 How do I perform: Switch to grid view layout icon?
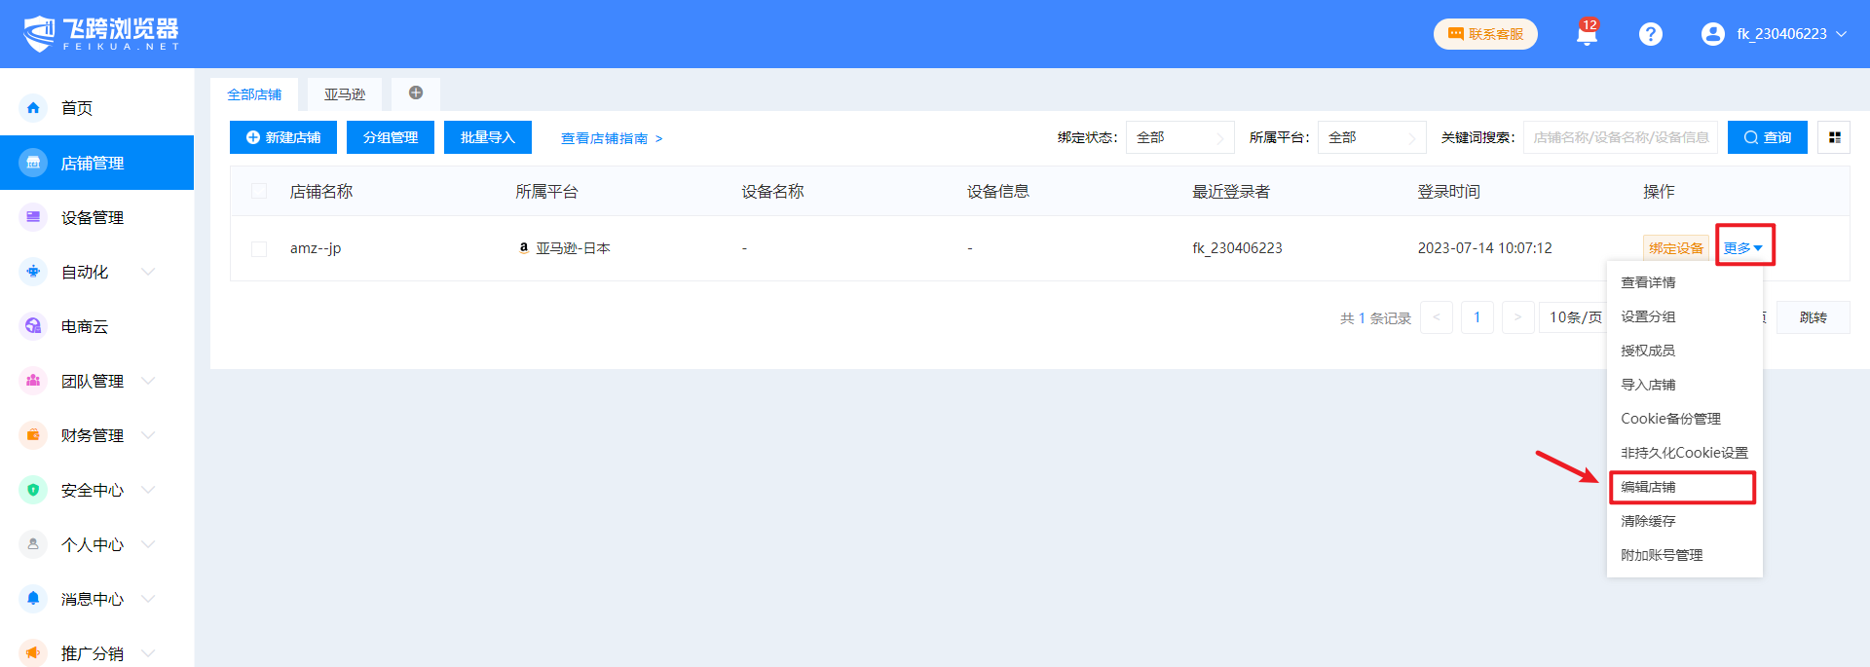click(1834, 137)
